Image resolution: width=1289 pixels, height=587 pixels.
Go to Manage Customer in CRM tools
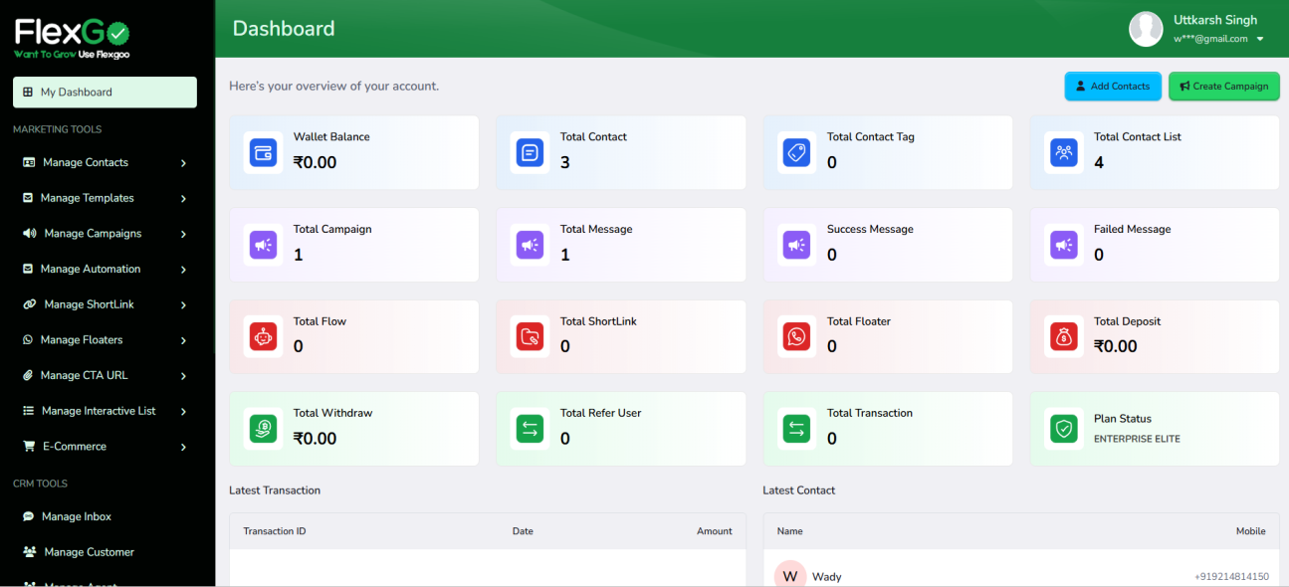89,552
